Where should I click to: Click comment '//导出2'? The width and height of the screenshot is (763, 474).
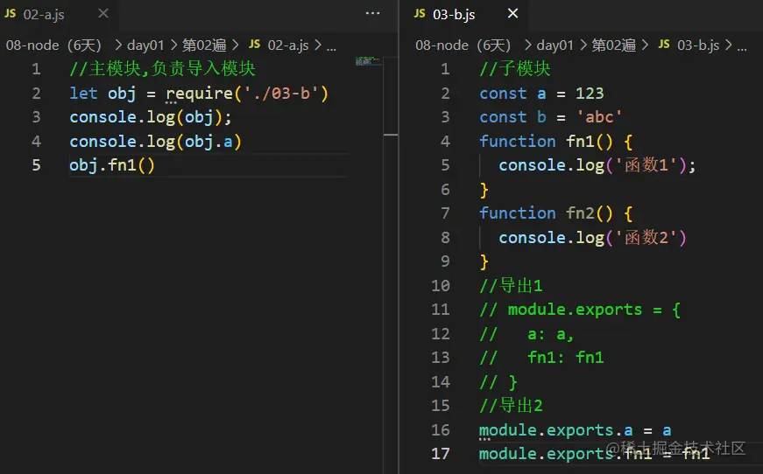tap(511, 406)
